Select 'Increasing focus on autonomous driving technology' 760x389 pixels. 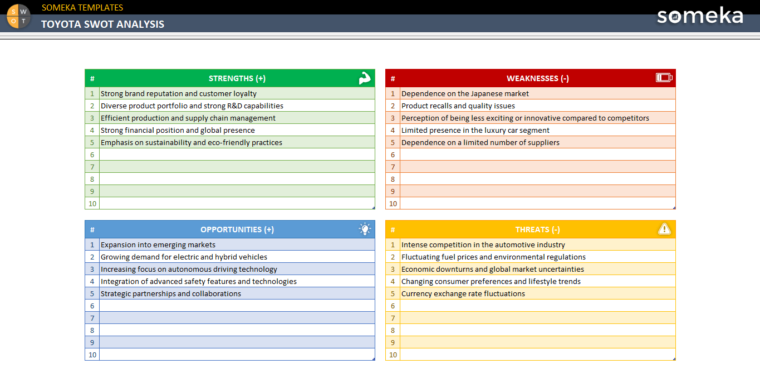(237, 269)
